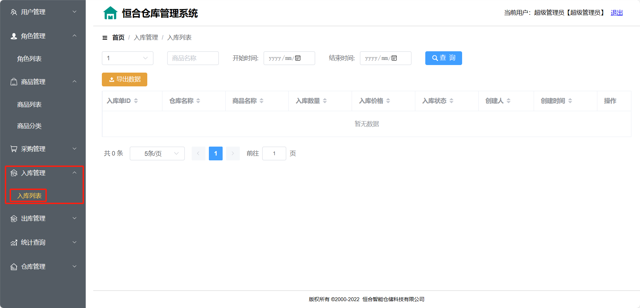Click the hamburger menu icon in breadcrumb
This screenshot has width=640, height=308.
click(105, 38)
